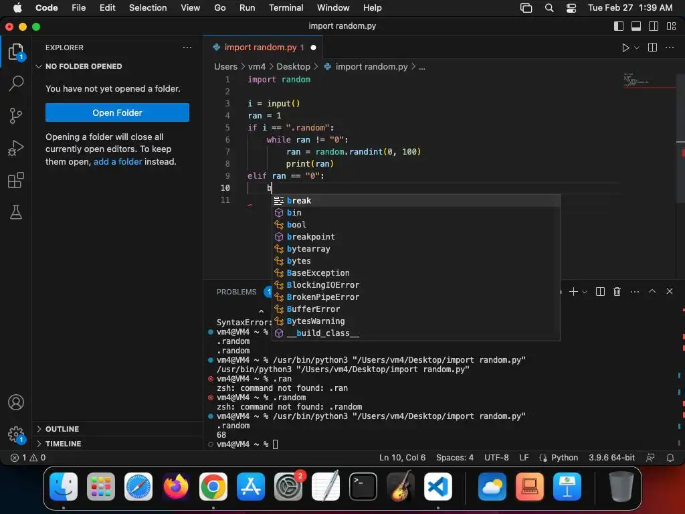The height and width of the screenshot is (514, 685).
Task: Click the 'add a folder' link
Action: click(x=118, y=162)
